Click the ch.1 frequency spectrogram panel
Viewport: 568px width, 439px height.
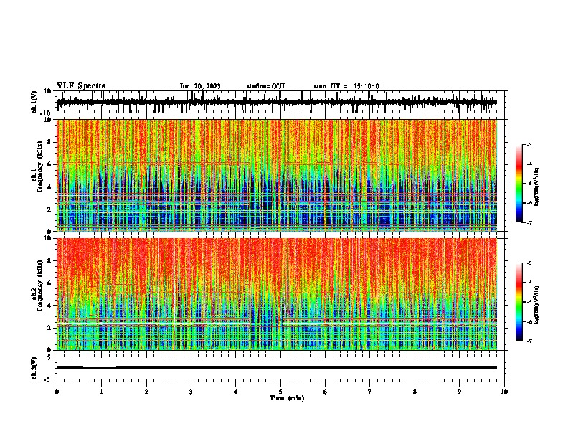coord(282,175)
